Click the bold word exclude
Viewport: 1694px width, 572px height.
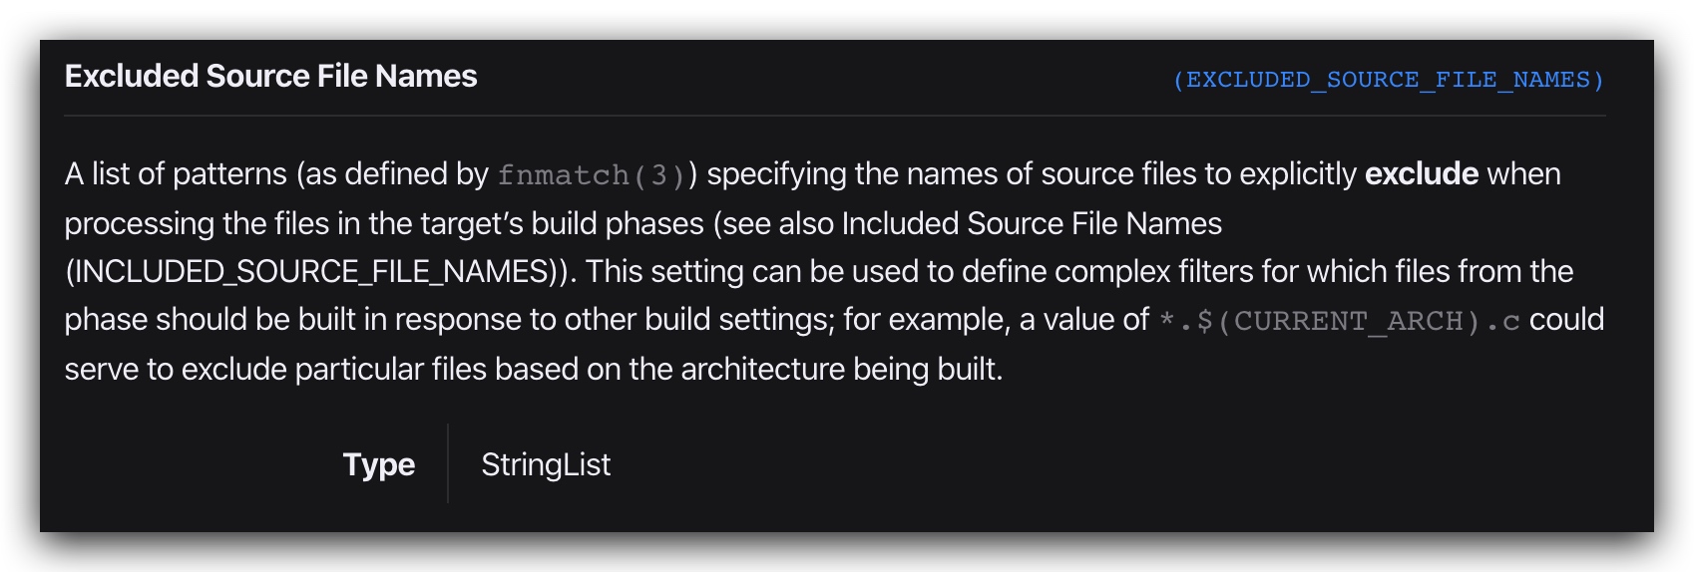pyautogui.click(x=1421, y=174)
